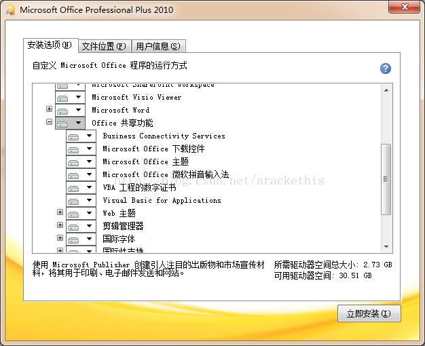Select the Microsoft Word row label

[x=121, y=111]
